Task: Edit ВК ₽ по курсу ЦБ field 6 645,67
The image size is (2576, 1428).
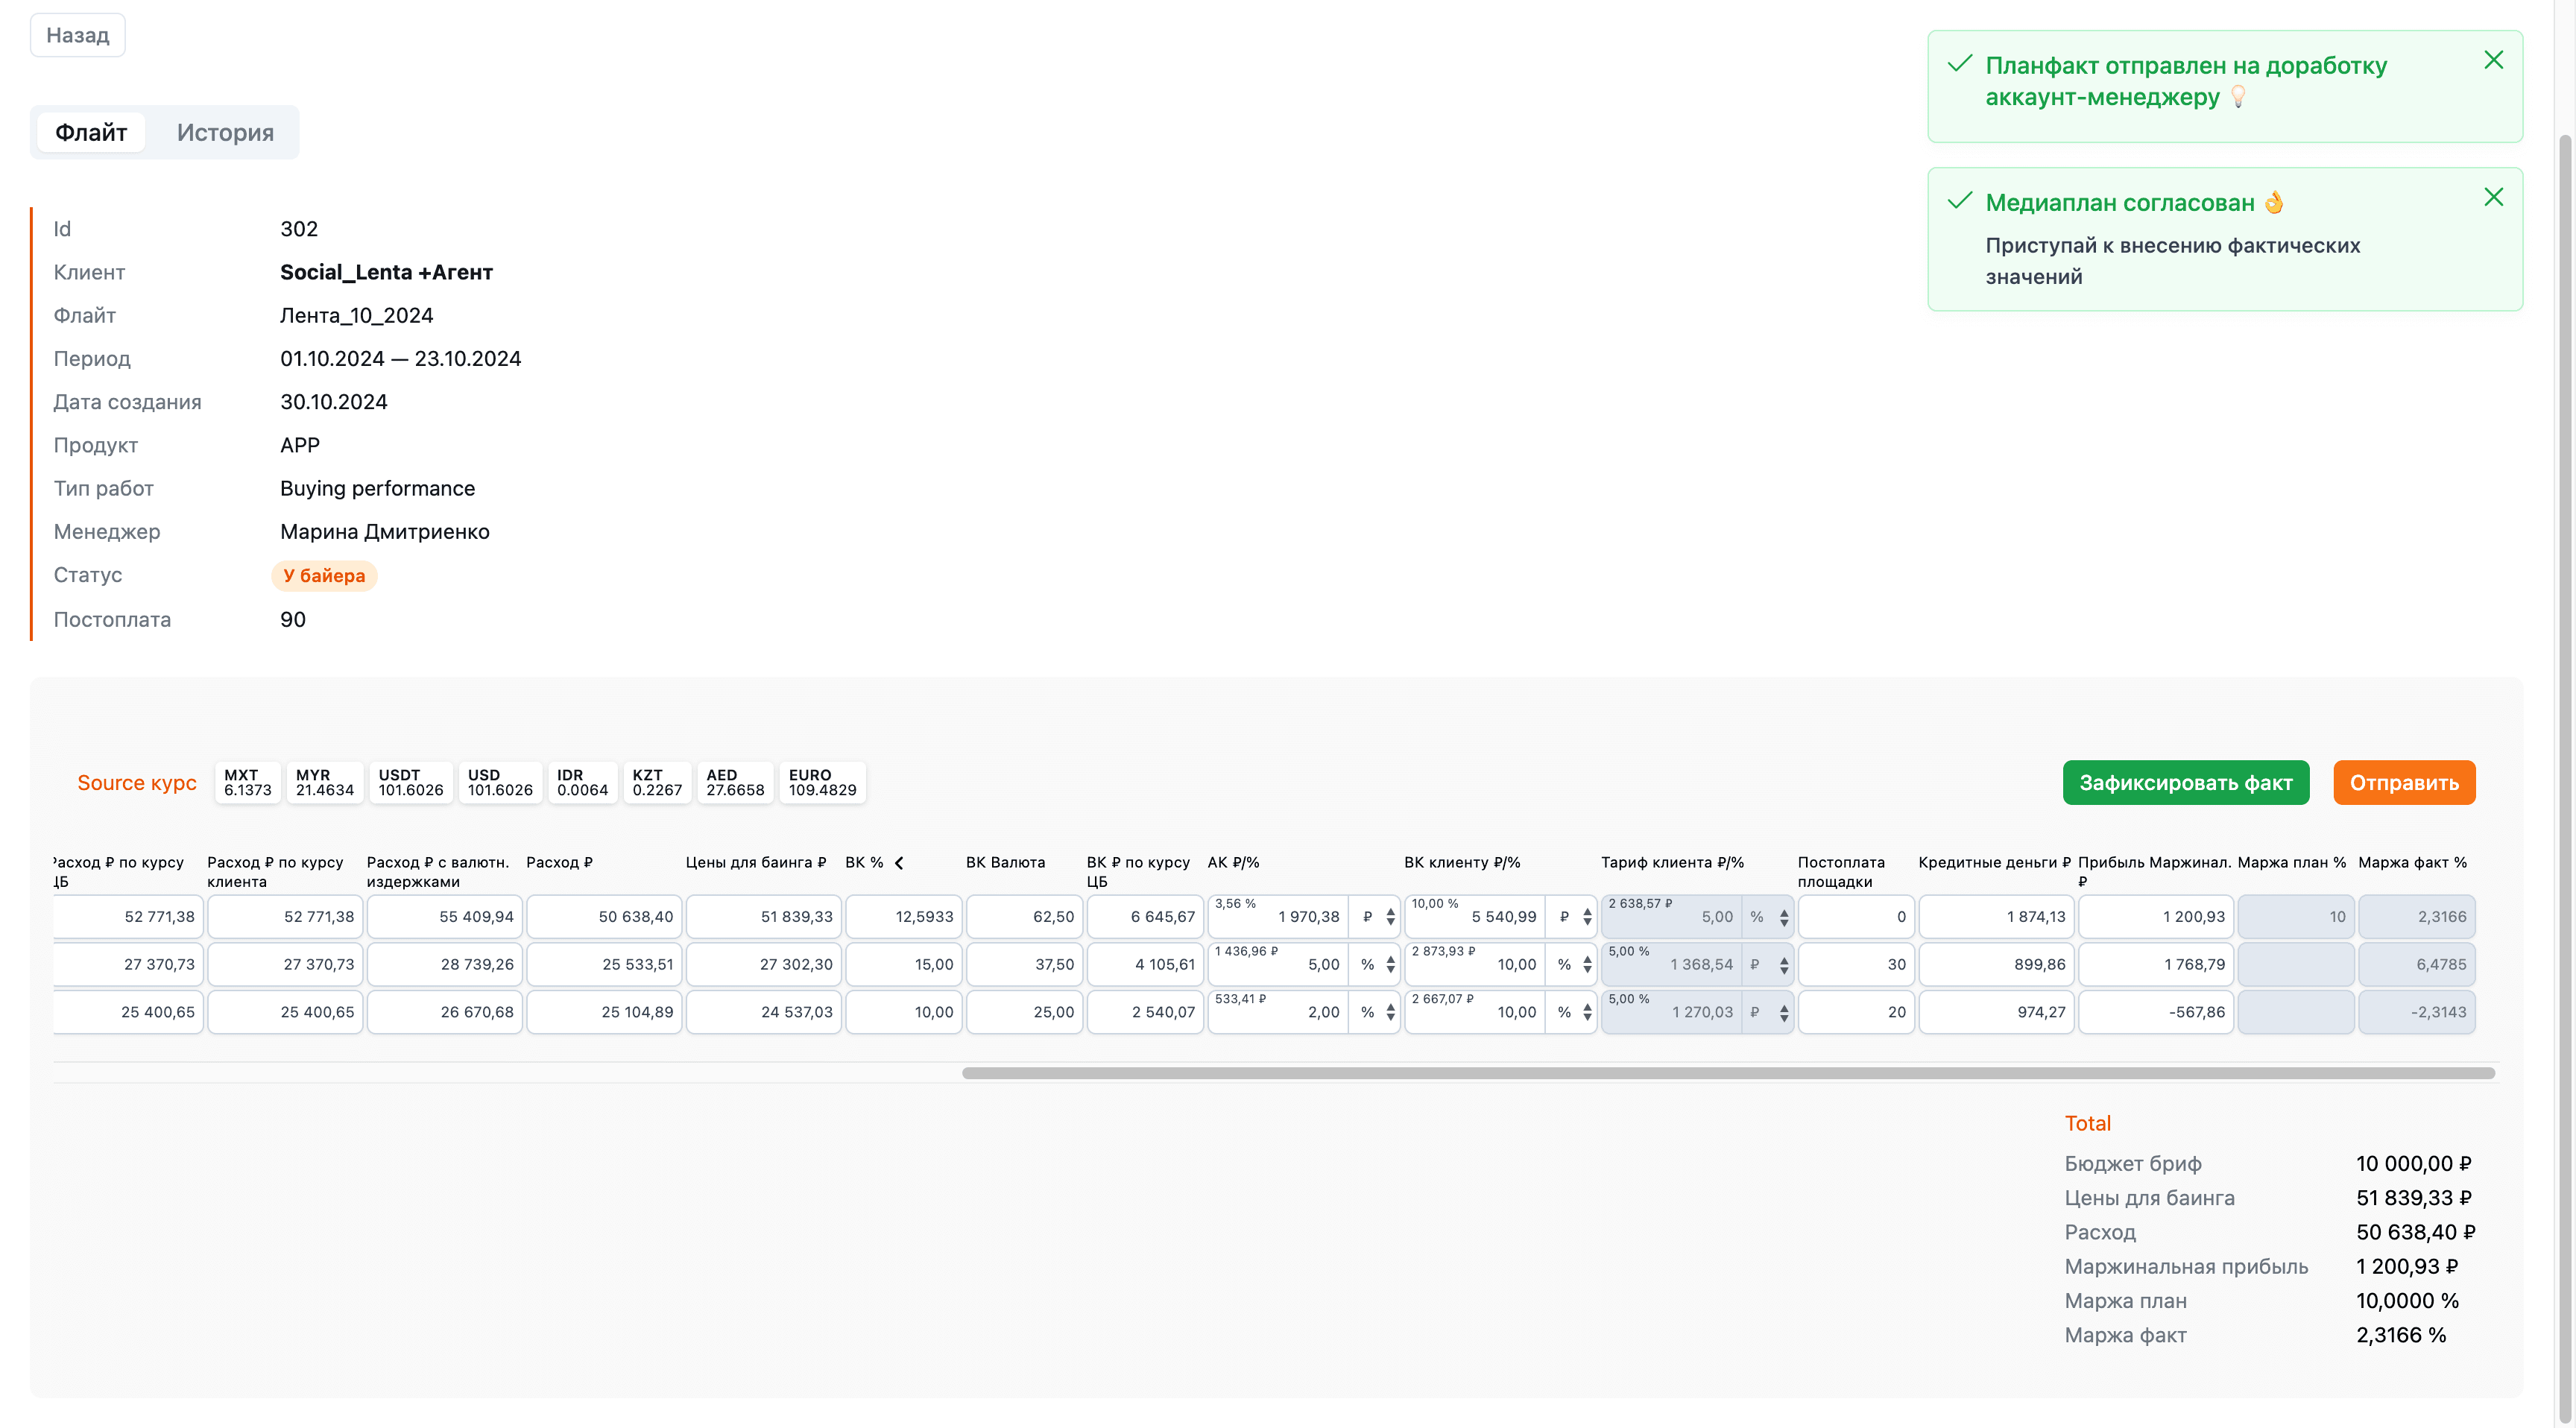Action: [x=1145, y=917]
